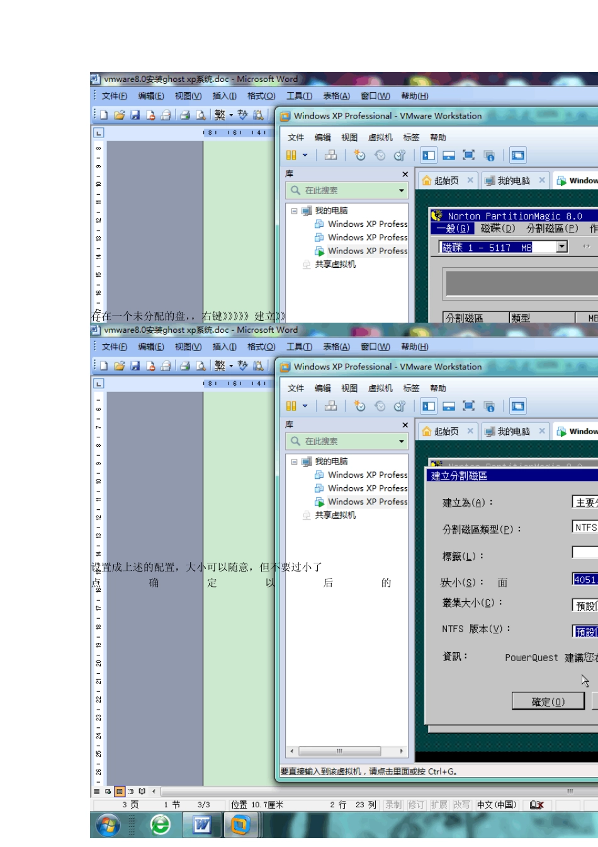Launch Internet Explorer from the taskbar
Image resolution: width=598 pixels, height=847 pixels.
[161, 824]
